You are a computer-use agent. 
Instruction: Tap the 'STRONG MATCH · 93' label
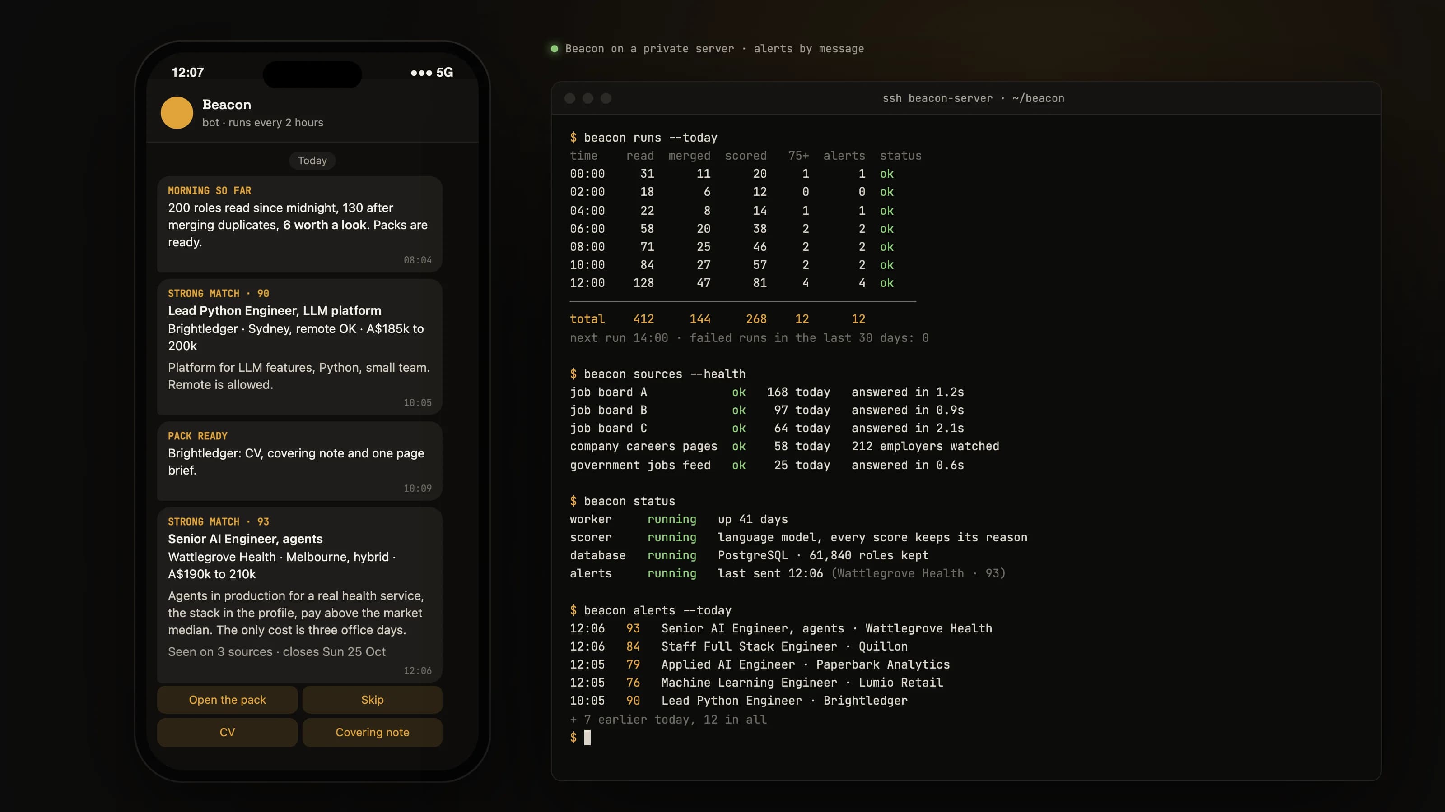(218, 522)
